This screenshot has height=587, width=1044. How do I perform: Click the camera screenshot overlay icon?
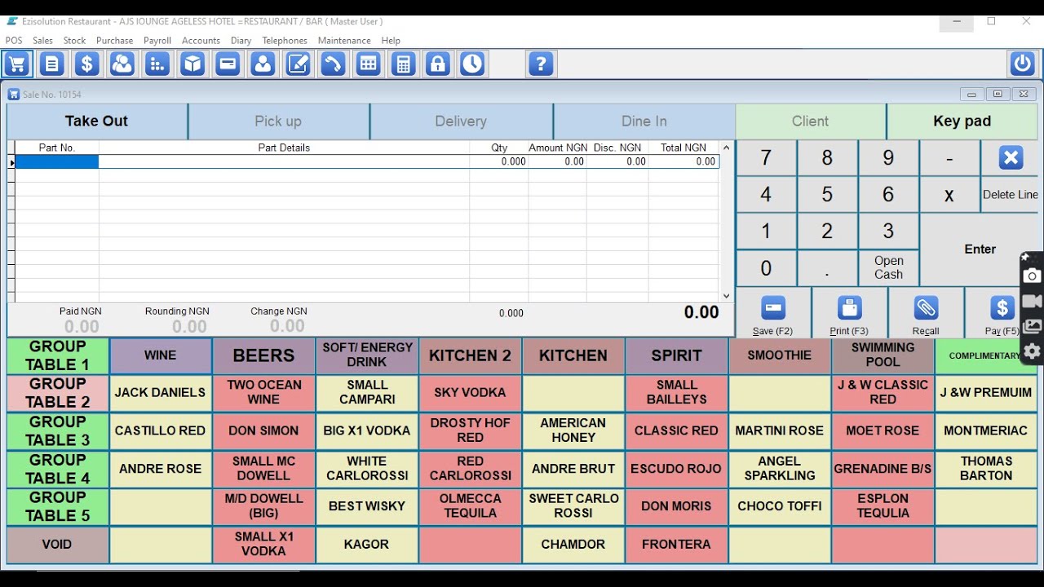pyautogui.click(x=1032, y=276)
